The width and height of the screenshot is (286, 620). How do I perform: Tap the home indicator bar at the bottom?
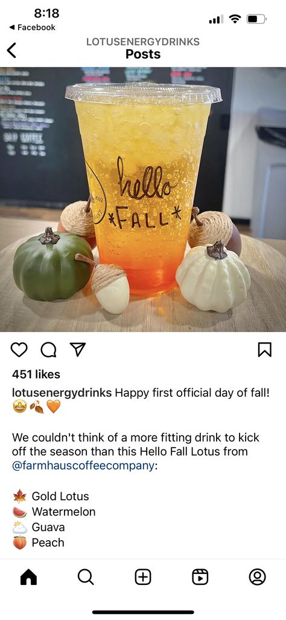pos(143,612)
